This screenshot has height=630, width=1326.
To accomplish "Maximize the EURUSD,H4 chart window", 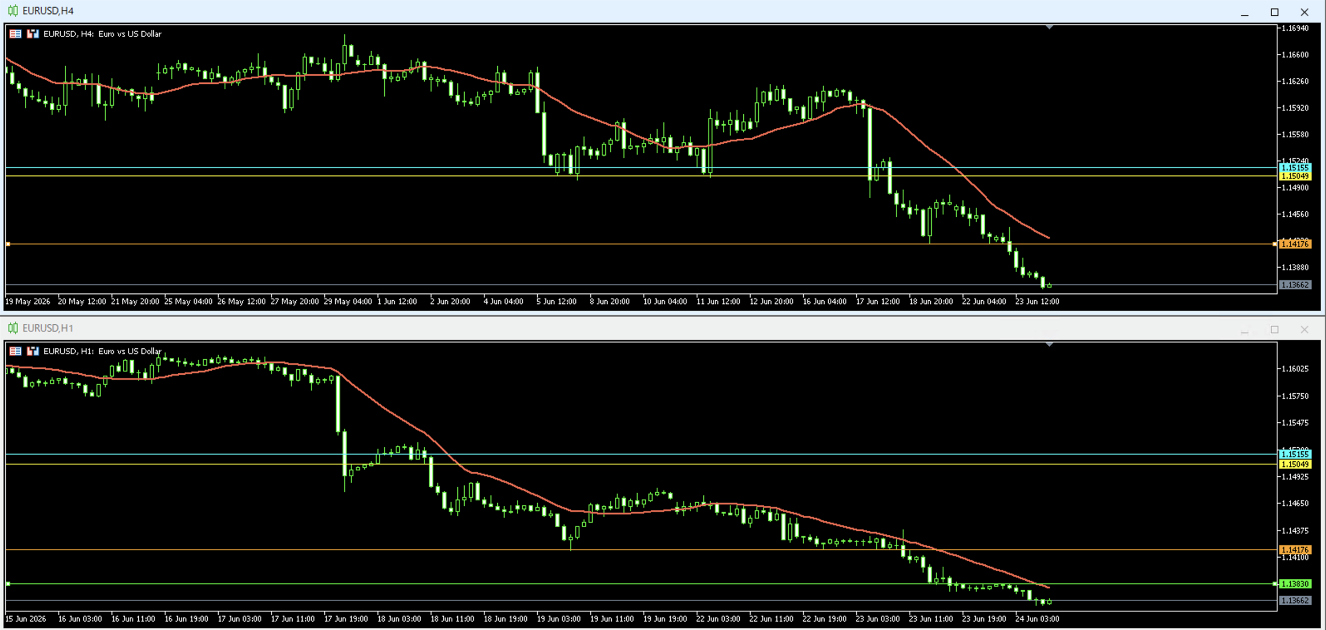I will coord(1274,12).
